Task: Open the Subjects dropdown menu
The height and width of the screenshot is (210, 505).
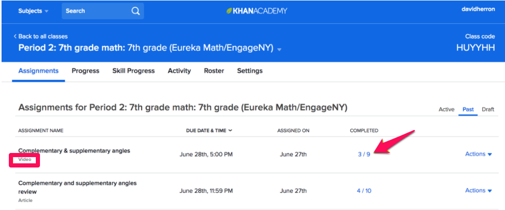Action: pyautogui.click(x=33, y=11)
